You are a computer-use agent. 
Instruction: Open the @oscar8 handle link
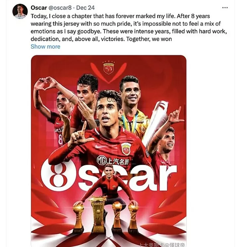[60, 8]
